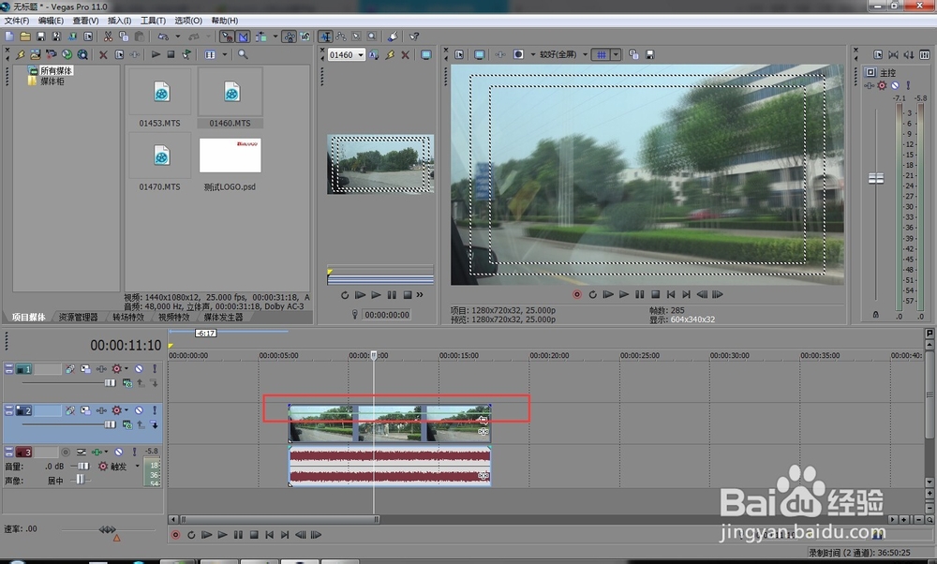The image size is (937, 564).
Task: Open preview quality dropdown 较好(全屏)
Action: point(562,54)
